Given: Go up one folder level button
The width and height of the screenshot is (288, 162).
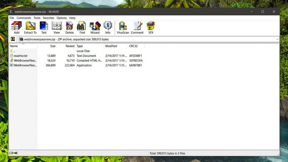Looking at the screenshot, I should (x=13, y=39).
